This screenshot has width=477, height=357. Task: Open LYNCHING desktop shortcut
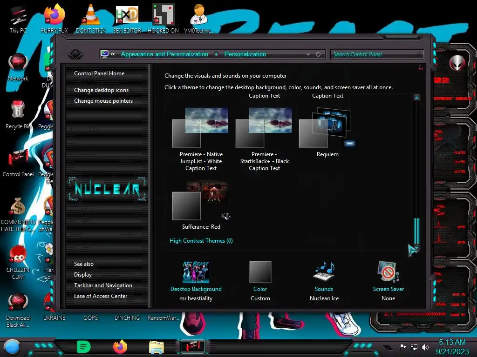127,317
